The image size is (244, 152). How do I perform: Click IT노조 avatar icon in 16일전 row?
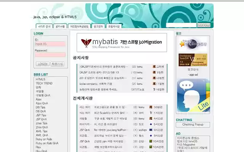click(x=154, y=89)
